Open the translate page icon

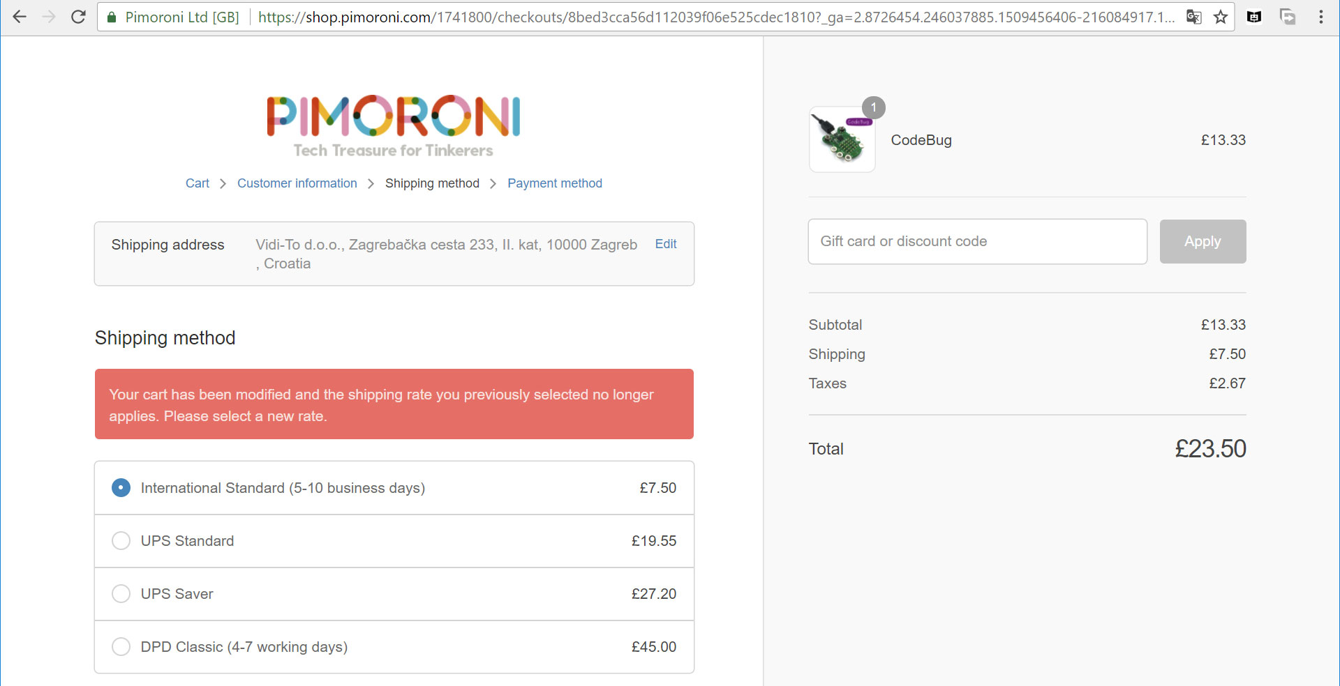click(1193, 17)
